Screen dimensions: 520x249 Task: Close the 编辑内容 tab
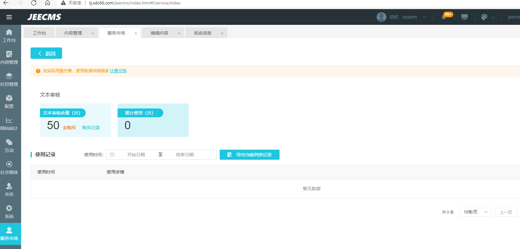(x=179, y=33)
